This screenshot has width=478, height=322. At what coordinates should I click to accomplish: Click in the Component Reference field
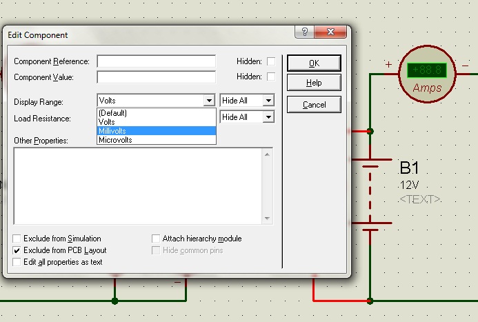click(x=156, y=61)
